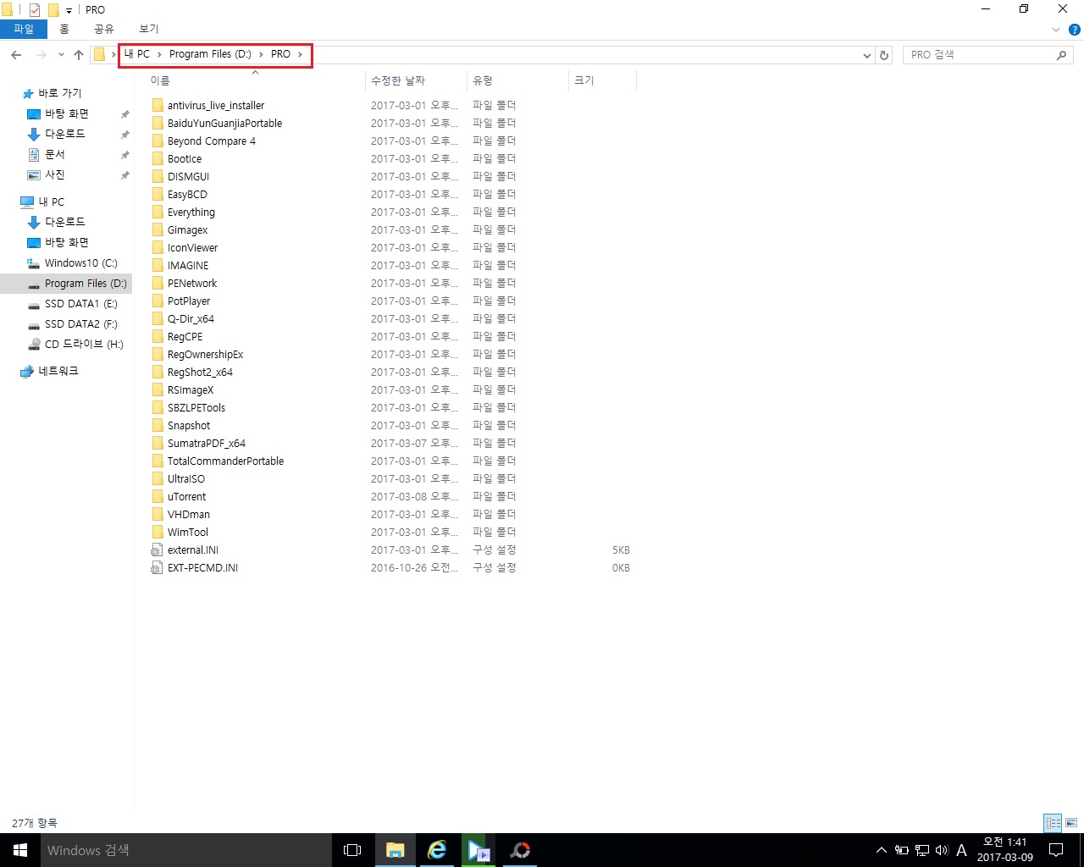
Task: Select Program Files (D:) drive in sidebar
Action: (86, 284)
